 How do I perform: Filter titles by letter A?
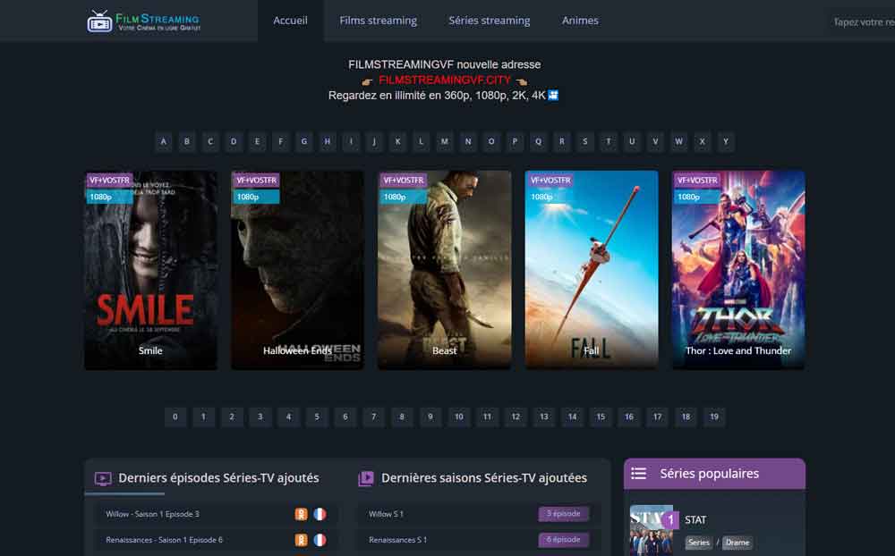(x=163, y=141)
